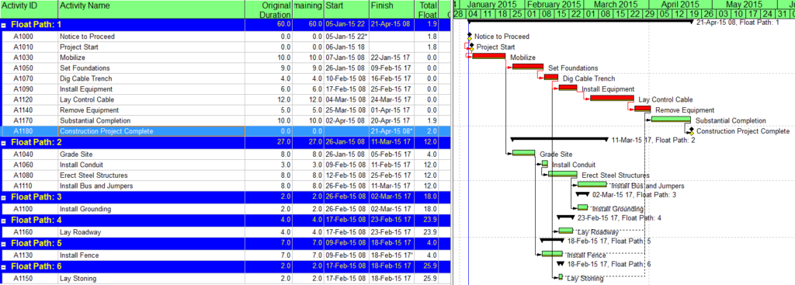Select activity A1050 Set Foundations
The image size is (795, 285).
tap(225, 68)
